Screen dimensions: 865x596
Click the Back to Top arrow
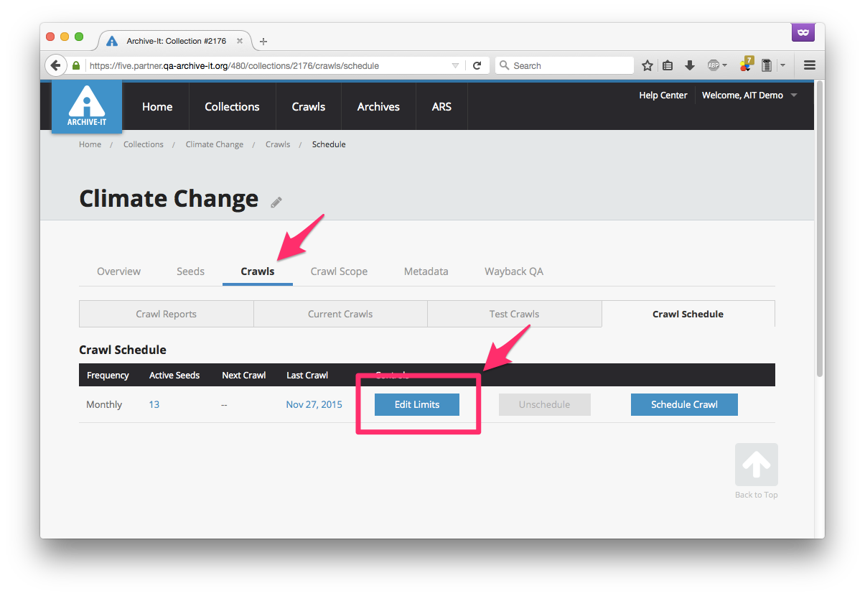(x=756, y=465)
